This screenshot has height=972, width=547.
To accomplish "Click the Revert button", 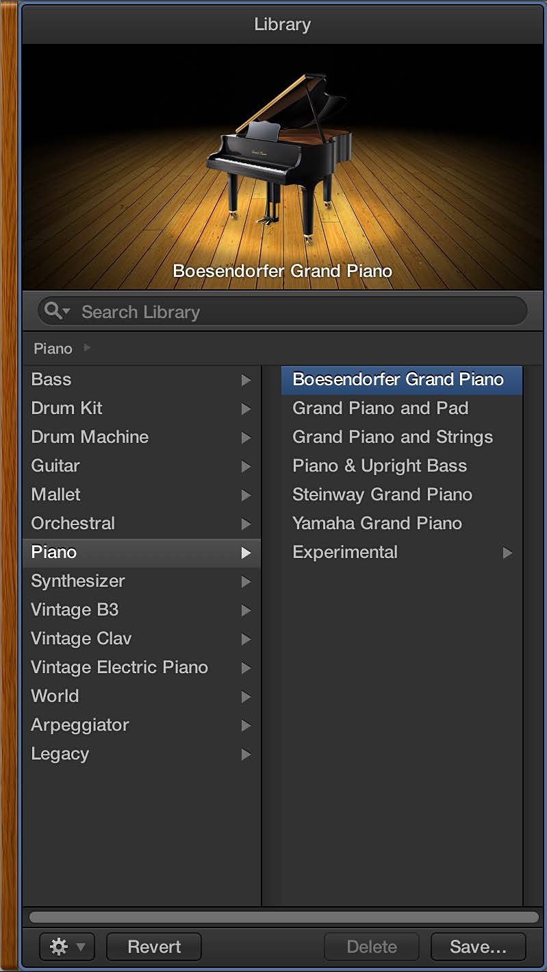I will [154, 947].
